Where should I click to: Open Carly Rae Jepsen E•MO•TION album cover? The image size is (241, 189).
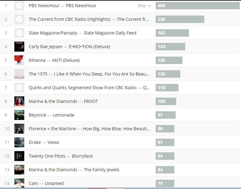[19, 47]
